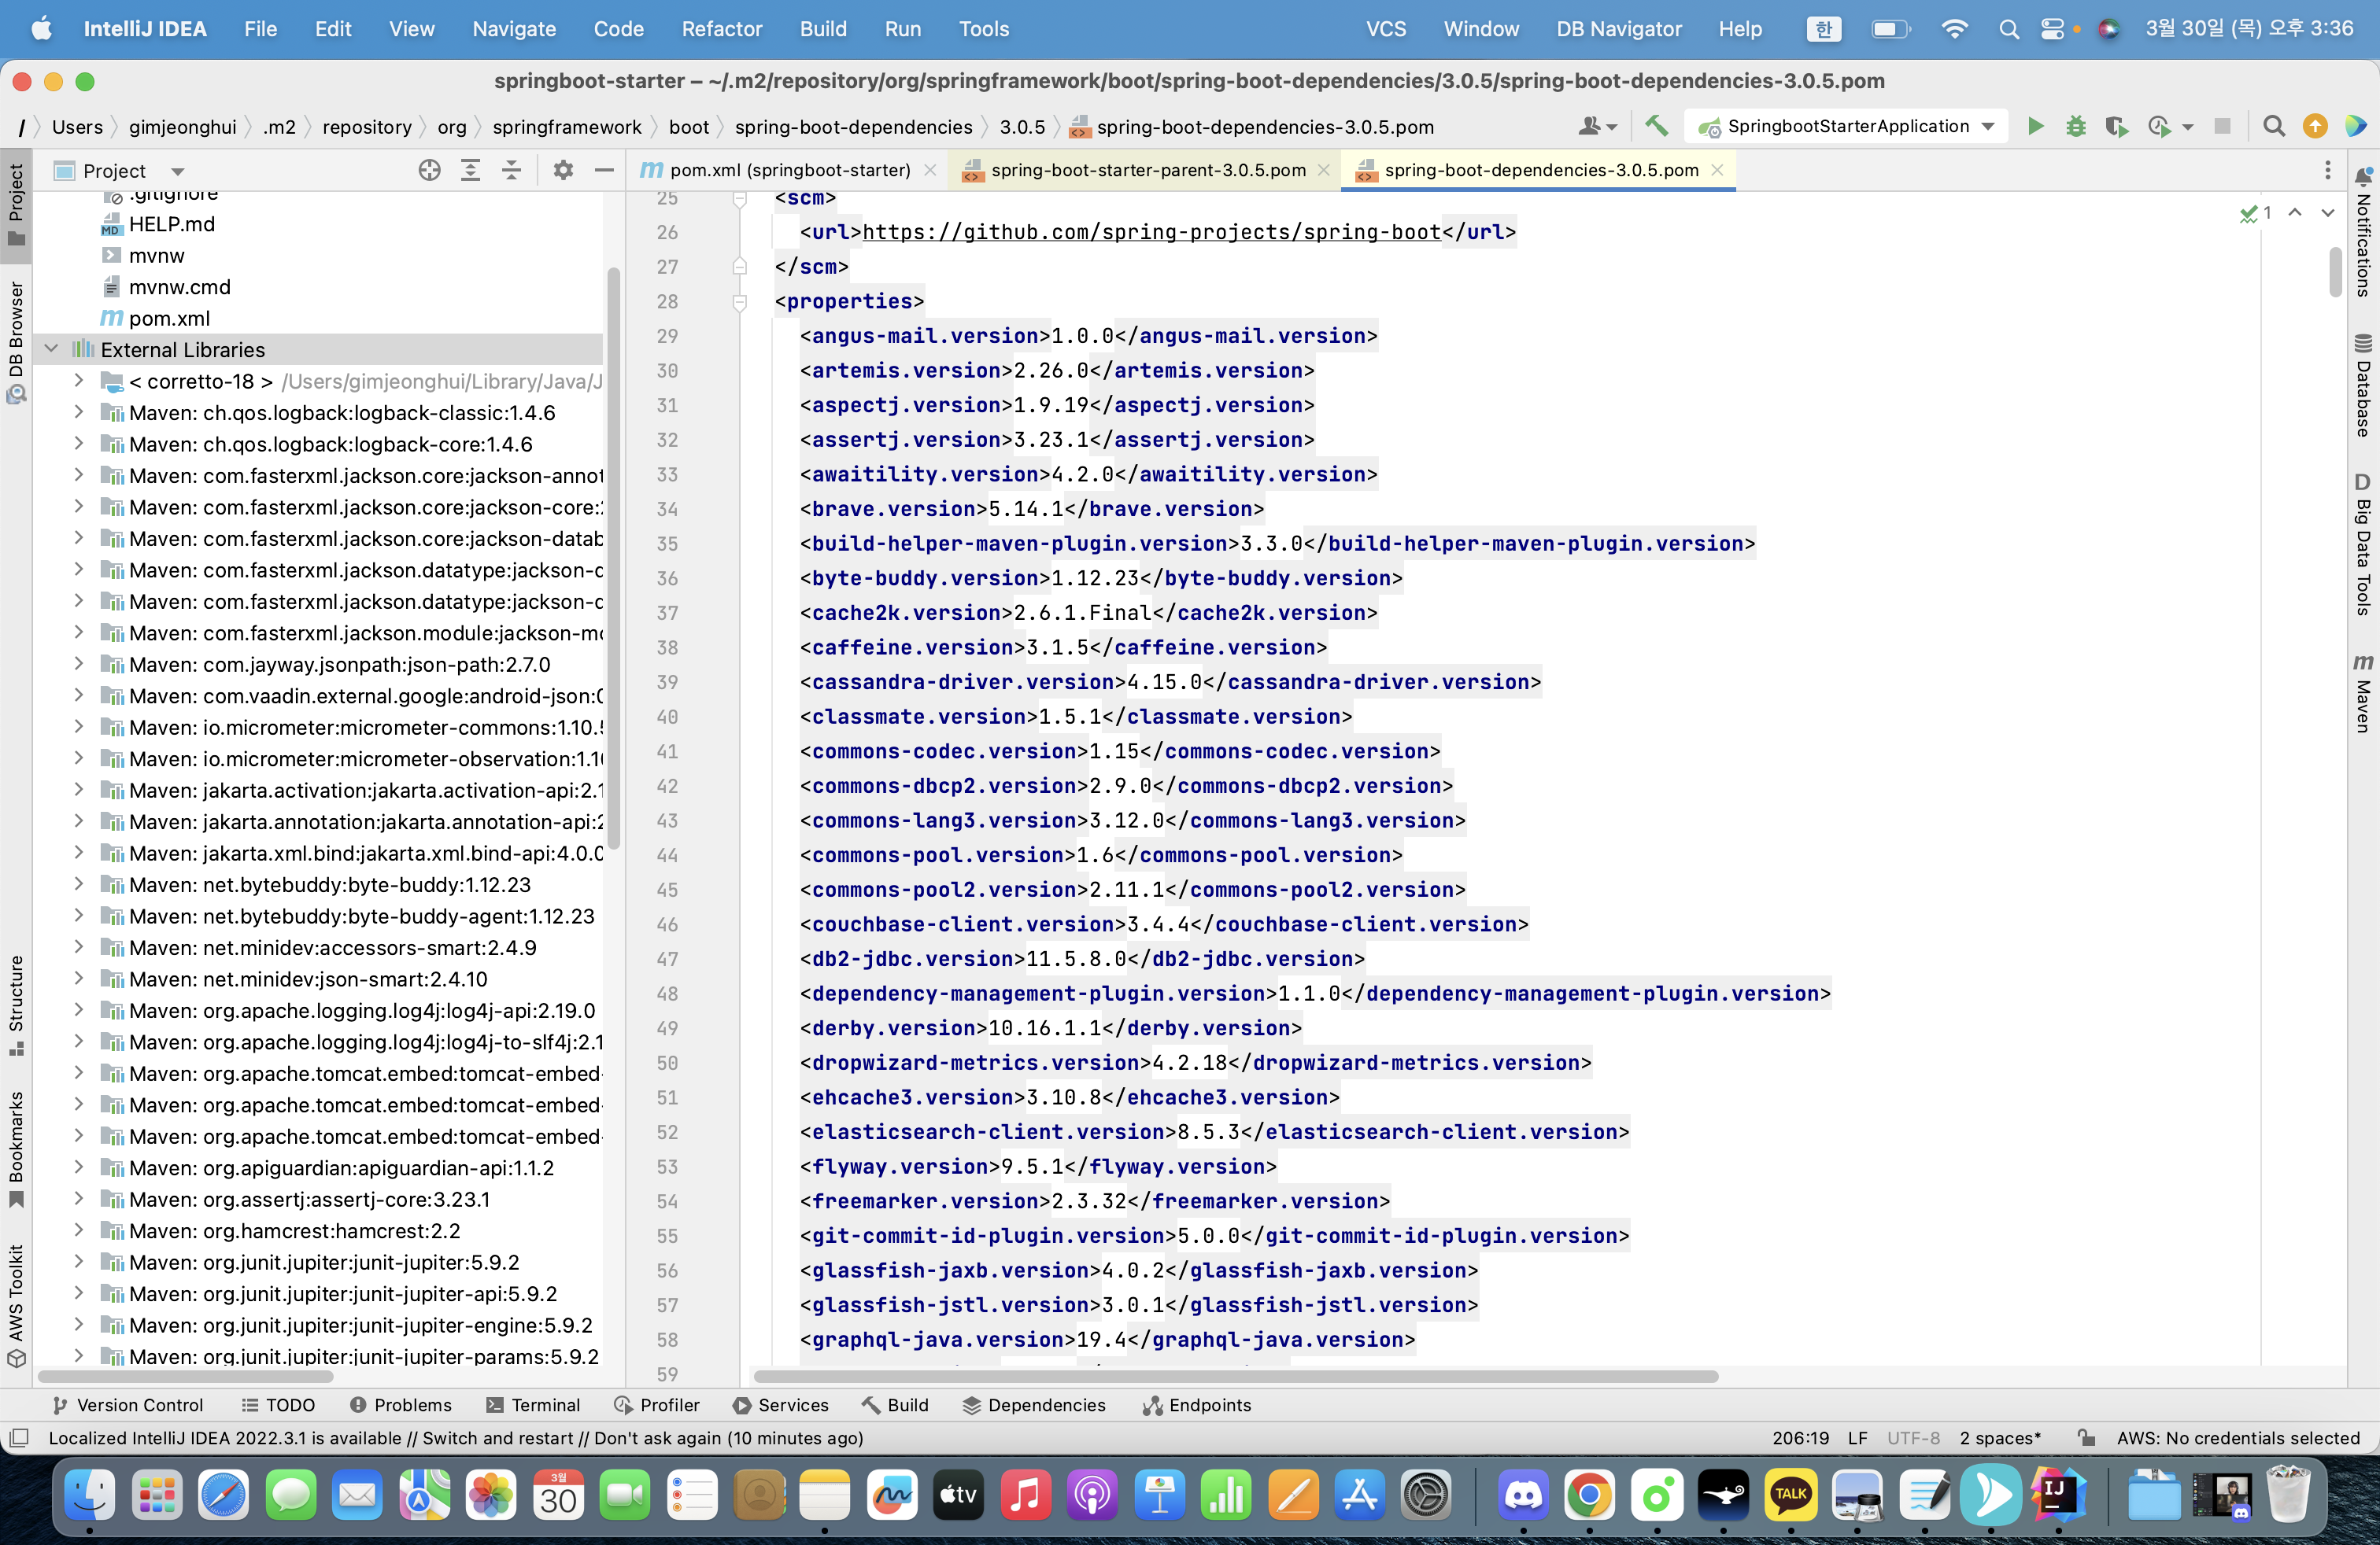Click Expand All icon in Project panel
2380x1545 pixels.
tap(470, 171)
